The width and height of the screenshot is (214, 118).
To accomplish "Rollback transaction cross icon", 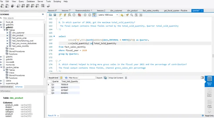I will (90, 15).
